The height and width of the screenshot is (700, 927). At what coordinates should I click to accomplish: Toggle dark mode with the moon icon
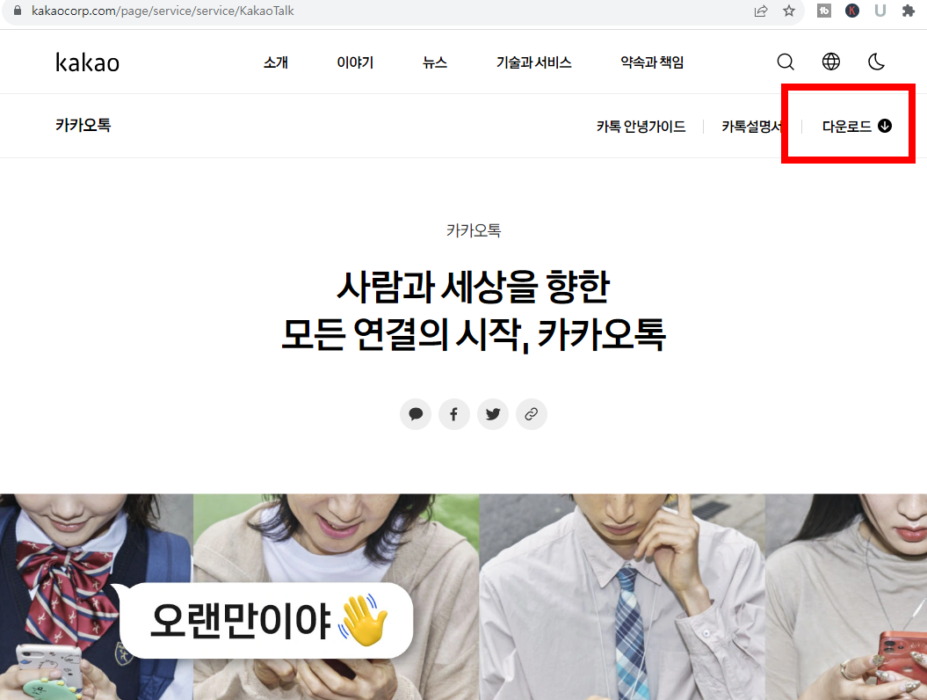tap(876, 62)
